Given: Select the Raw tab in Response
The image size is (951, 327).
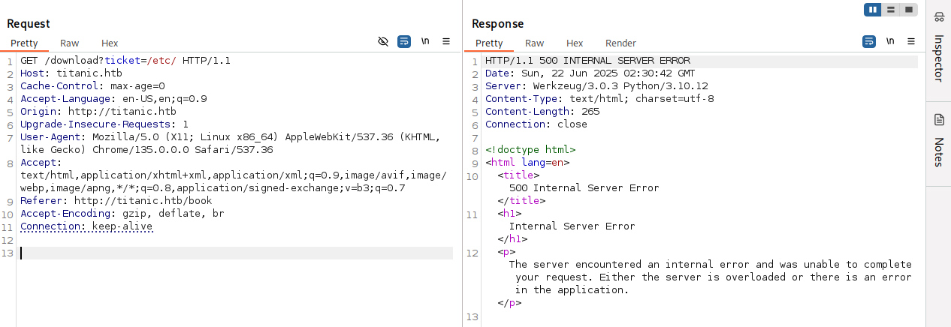Looking at the screenshot, I should [534, 43].
